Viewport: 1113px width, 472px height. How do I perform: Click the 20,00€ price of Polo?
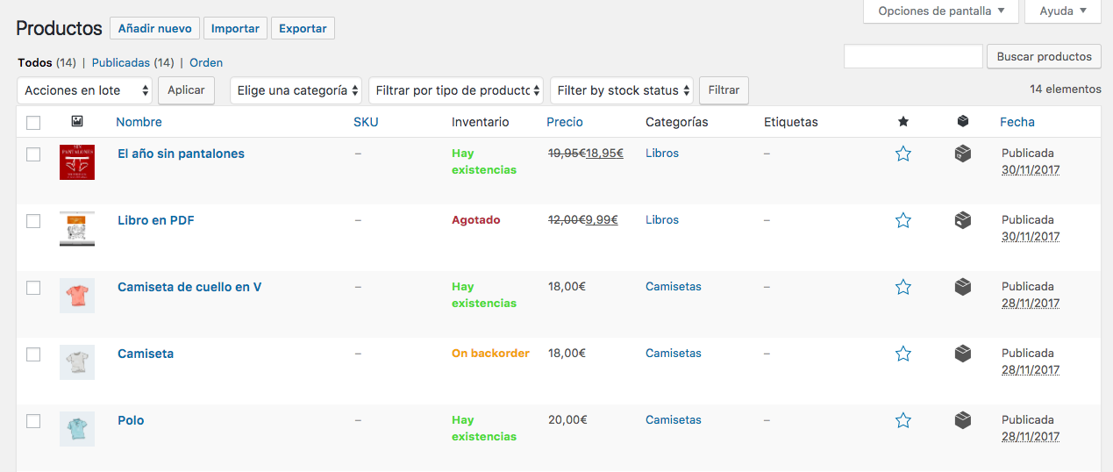pos(567,419)
